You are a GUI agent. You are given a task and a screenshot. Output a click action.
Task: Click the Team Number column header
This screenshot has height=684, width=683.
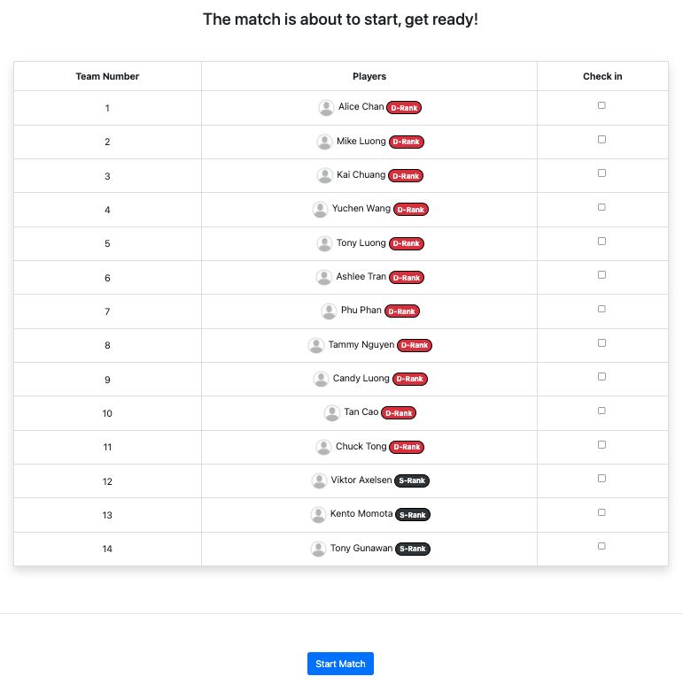107,76
